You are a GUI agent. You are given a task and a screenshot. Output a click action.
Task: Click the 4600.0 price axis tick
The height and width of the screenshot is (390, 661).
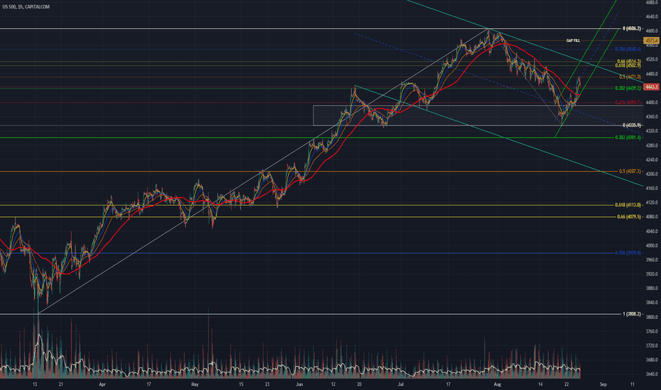(651, 31)
